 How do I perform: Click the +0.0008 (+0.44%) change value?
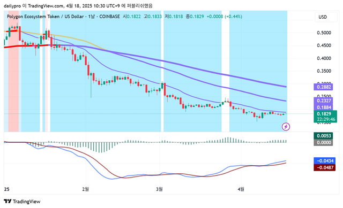(x=224, y=17)
